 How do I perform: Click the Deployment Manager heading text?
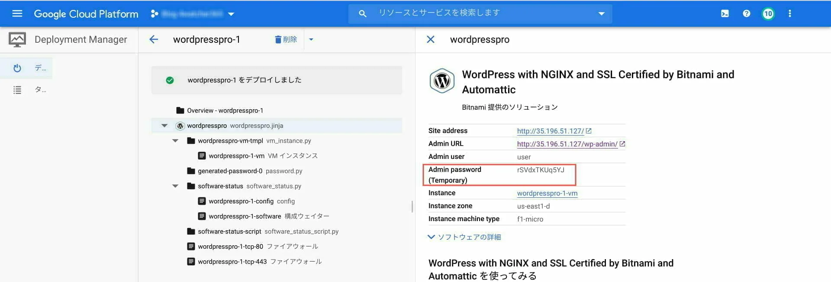(x=81, y=40)
